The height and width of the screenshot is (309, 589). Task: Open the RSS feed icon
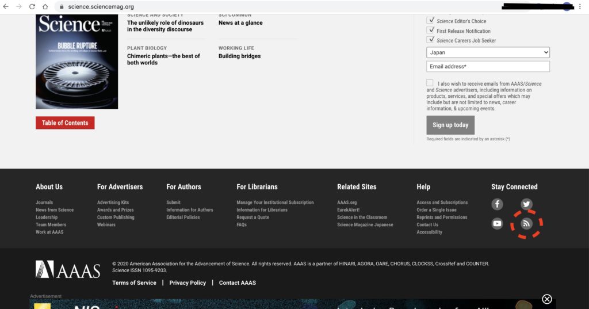526,224
